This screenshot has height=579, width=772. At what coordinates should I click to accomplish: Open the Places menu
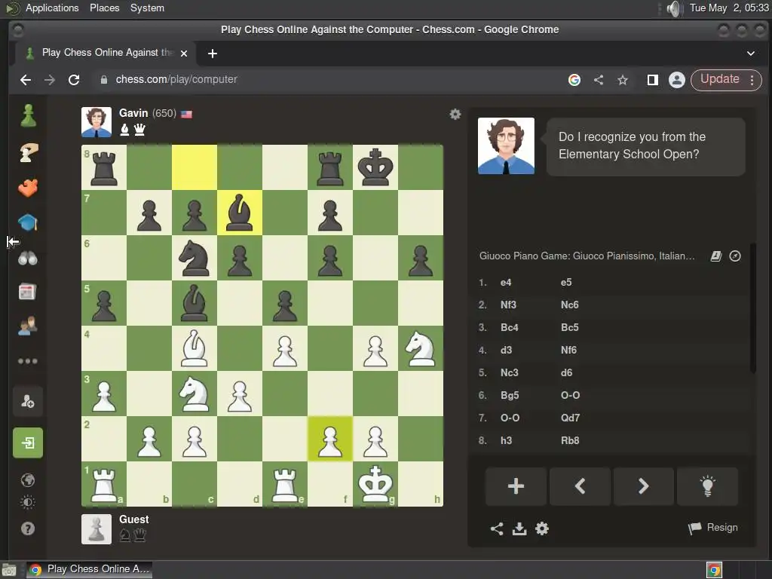pos(104,8)
